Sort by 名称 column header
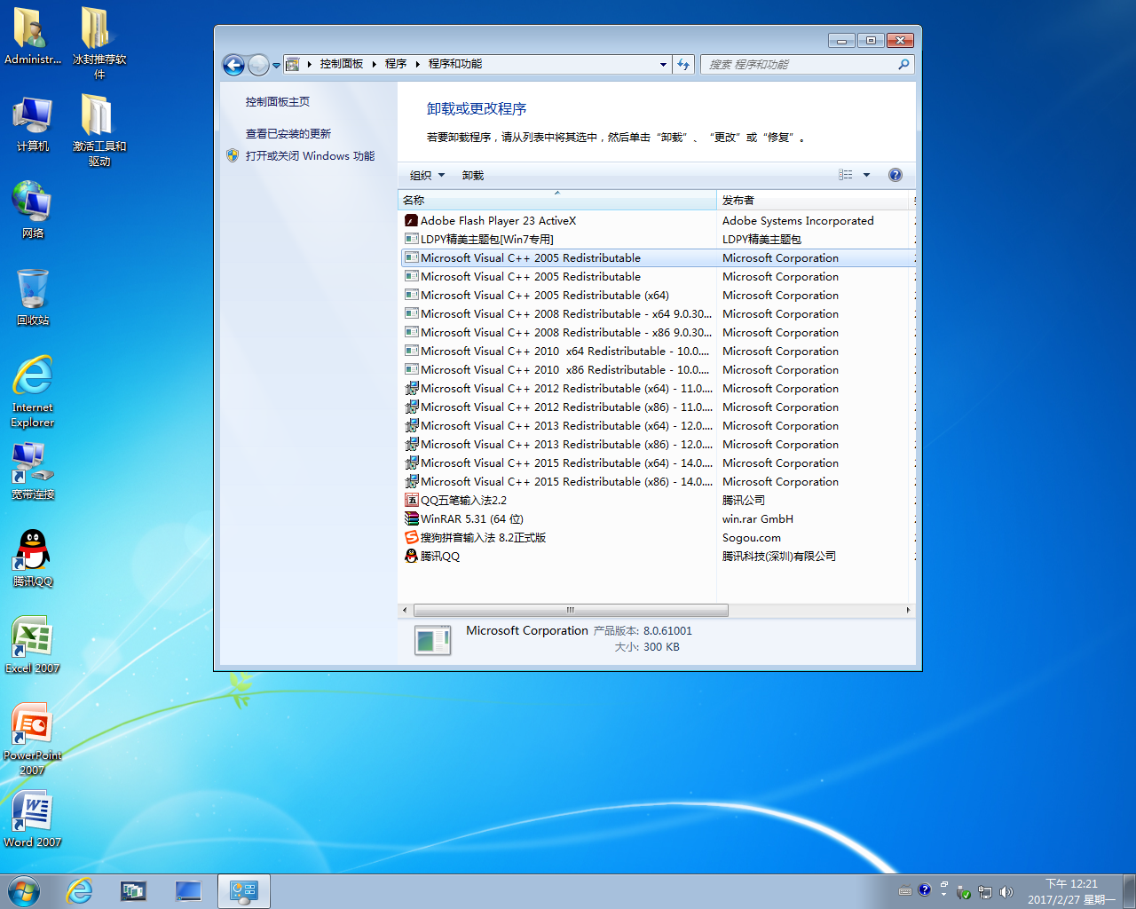The height and width of the screenshot is (909, 1136). point(557,201)
